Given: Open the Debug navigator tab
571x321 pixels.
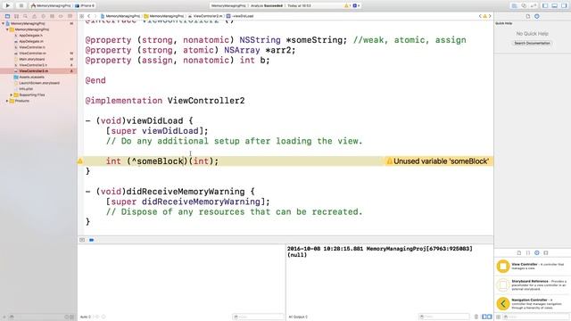Looking at the screenshot, I should 52,16.
